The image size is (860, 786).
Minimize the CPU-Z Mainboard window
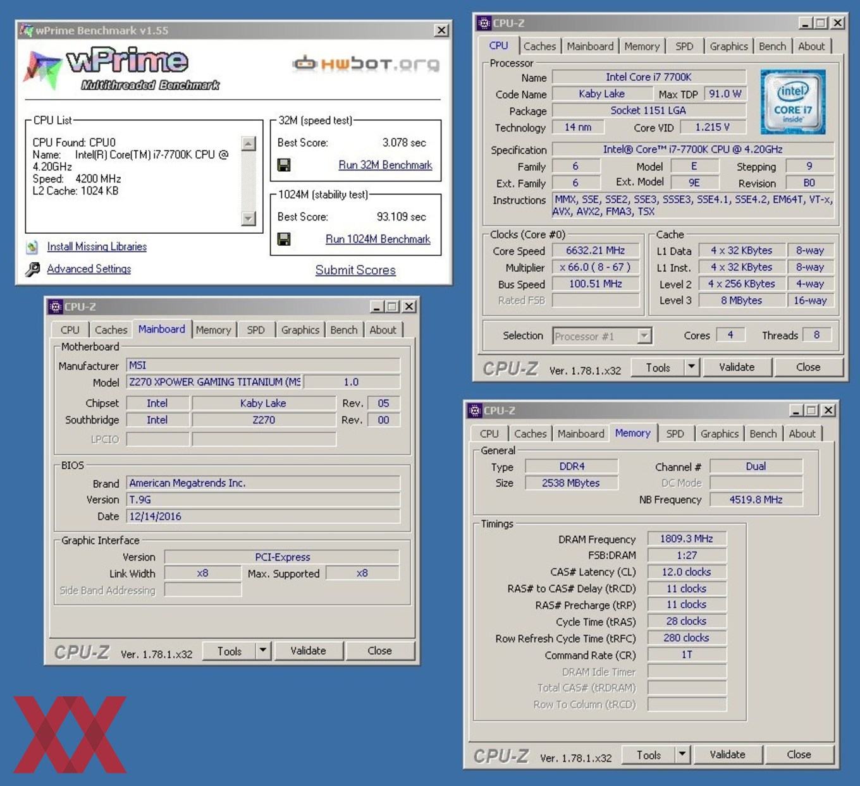point(377,307)
